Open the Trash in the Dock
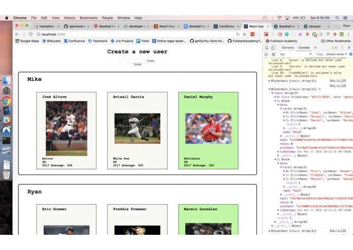The height and width of the screenshot is (250, 353). point(6,175)
